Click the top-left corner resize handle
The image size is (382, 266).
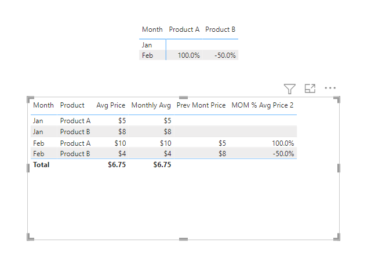point(30,99)
